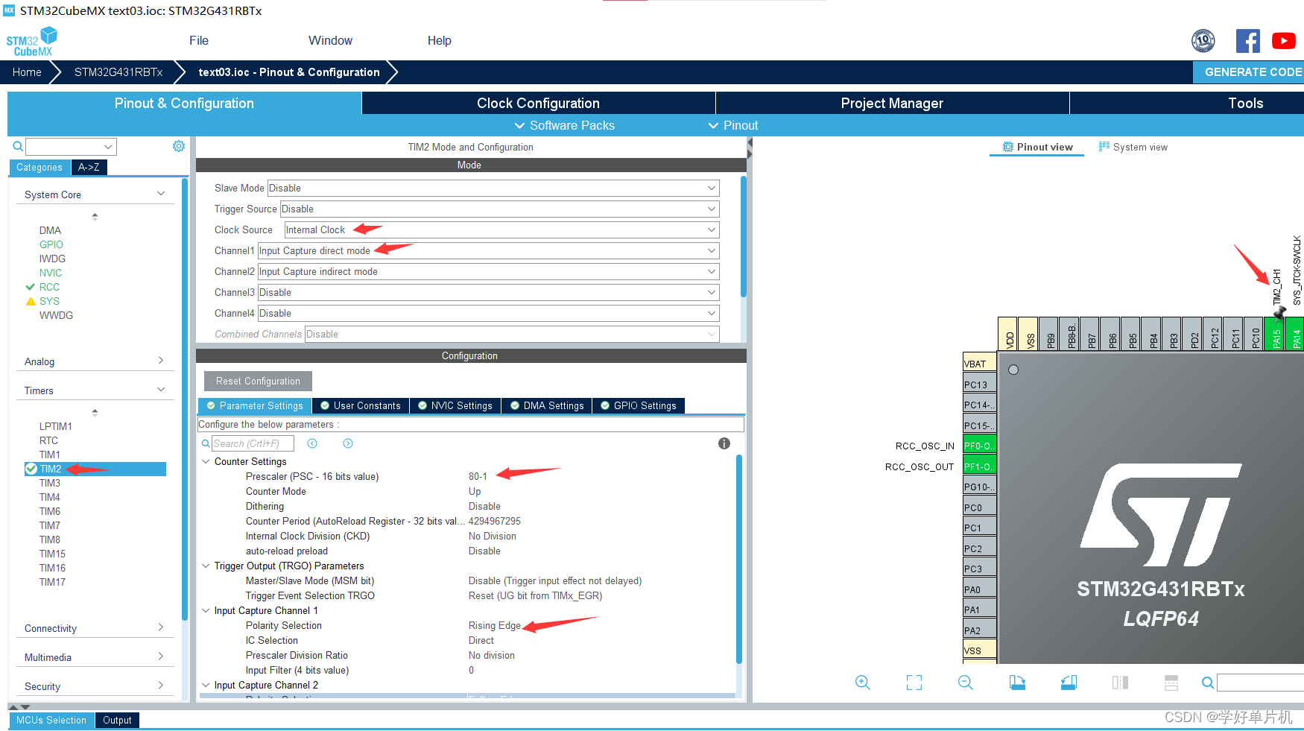1304x731 pixels.
Task: Rotate the chip counter-clockwise
Action: [1069, 683]
